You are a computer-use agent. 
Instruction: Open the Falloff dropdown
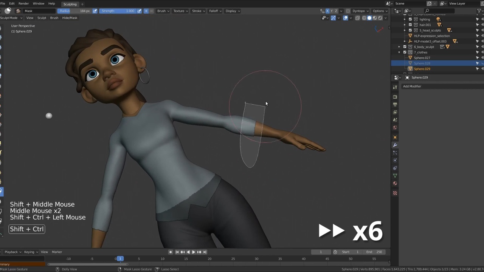215,11
